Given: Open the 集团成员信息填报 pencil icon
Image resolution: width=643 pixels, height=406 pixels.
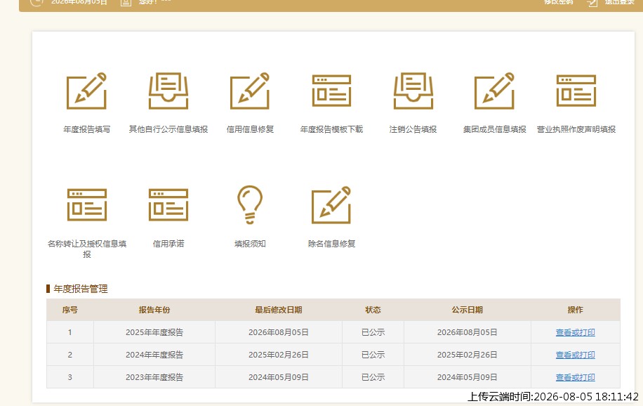Looking at the screenshot, I should tap(495, 91).
